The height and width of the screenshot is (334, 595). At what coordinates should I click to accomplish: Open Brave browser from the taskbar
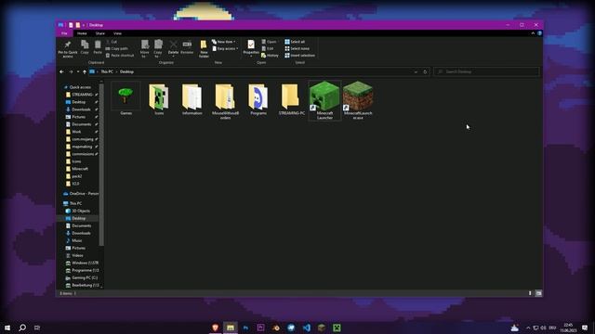(215, 328)
